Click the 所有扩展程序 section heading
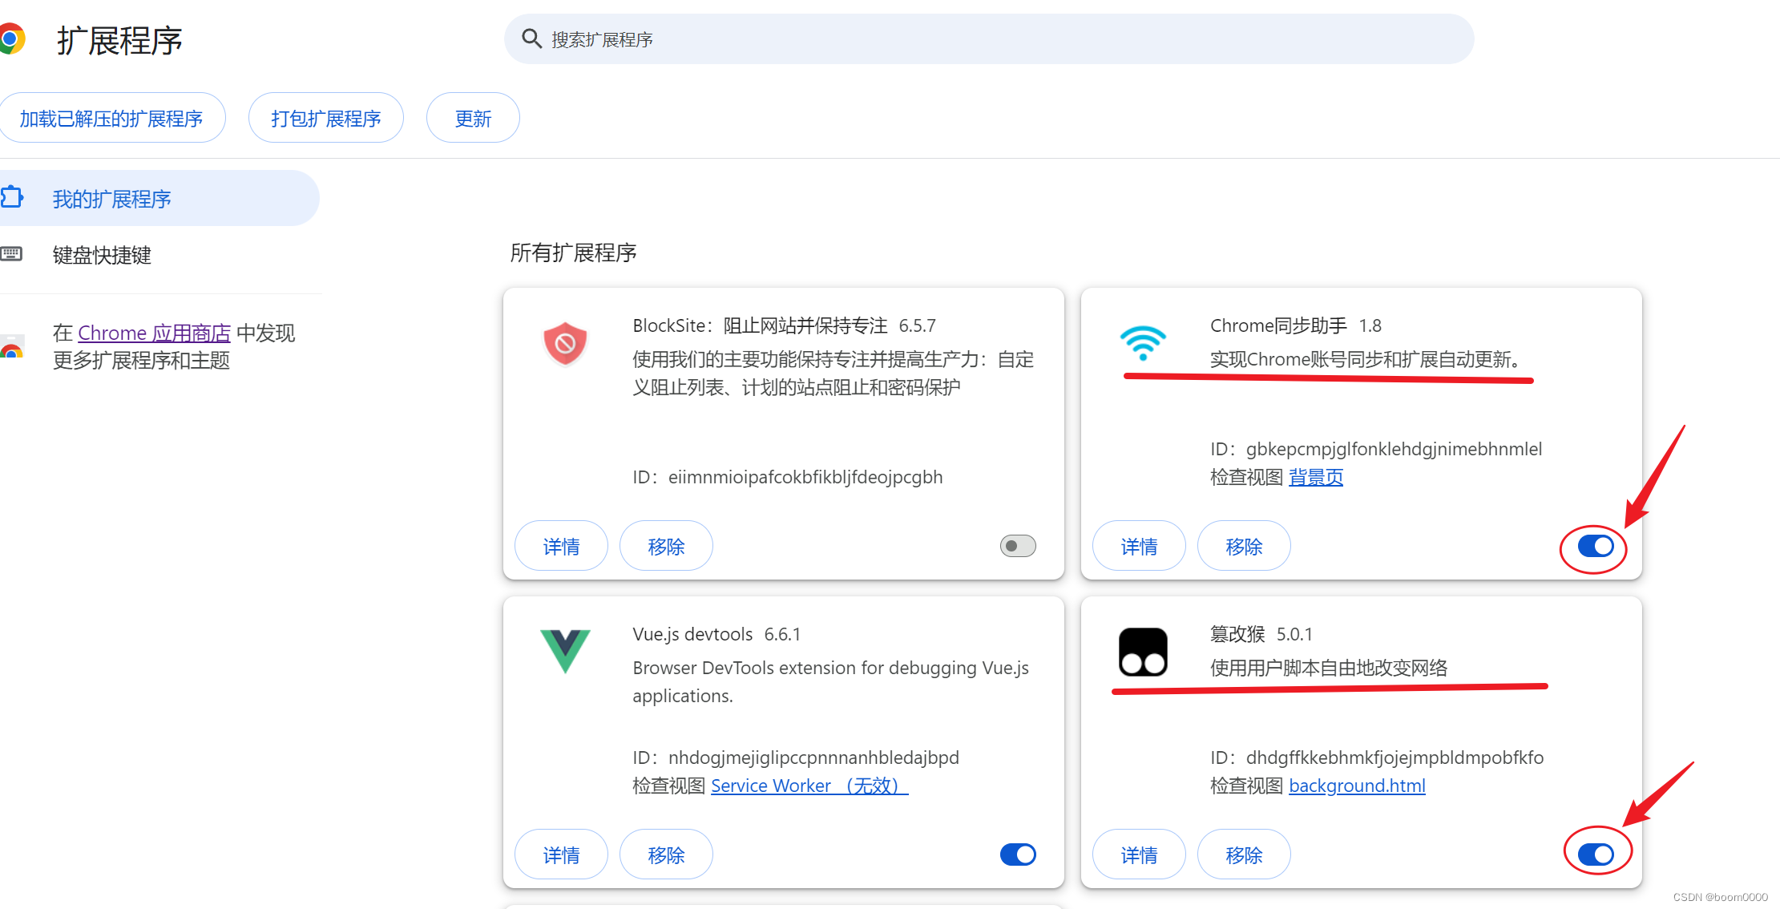The height and width of the screenshot is (909, 1780). click(573, 252)
